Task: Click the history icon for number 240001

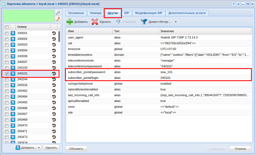Action: tap(54, 33)
